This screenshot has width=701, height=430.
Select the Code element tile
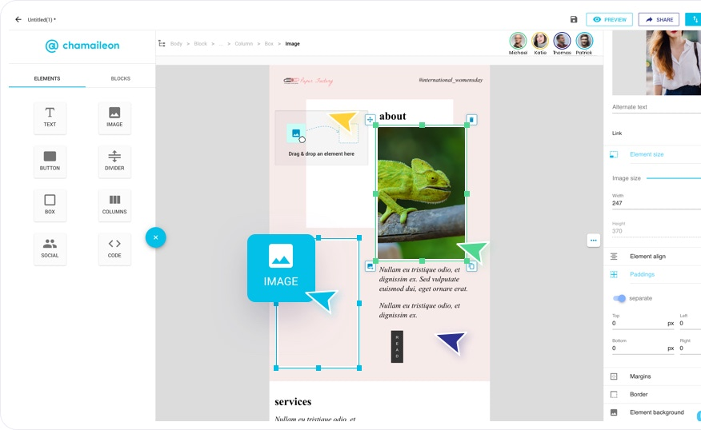114,249
